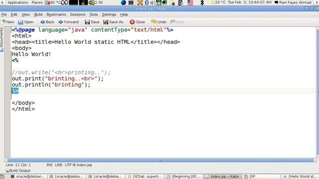Click index.jsp - Kate taskbar button
Image resolution: width=319 pixels, height=179 pixels.
(223, 177)
